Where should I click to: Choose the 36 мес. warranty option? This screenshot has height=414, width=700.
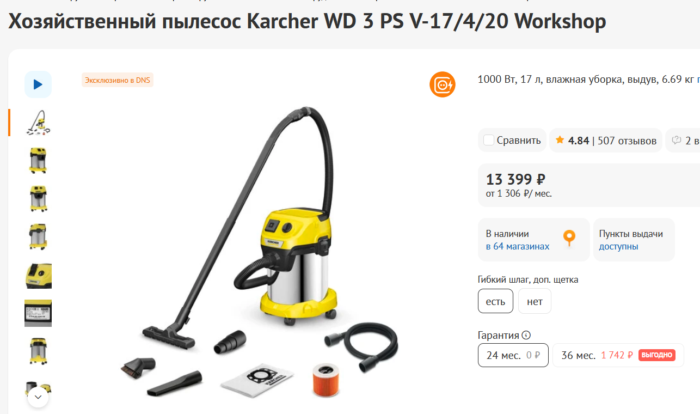point(618,355)
